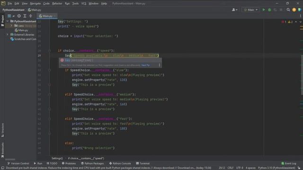This screenshot has width=303, height=170.
Task: Click the Debug bug icon
Action: [x=269, y=9]
